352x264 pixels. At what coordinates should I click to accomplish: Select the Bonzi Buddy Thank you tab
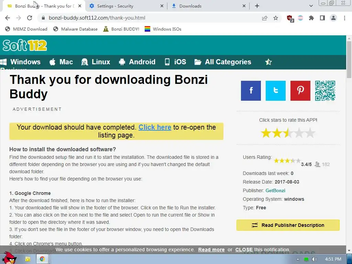point(43,6)
